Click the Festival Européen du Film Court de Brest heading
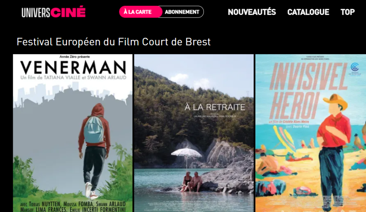The height and width of the screenshot is (212, 366). click(113, 42)
